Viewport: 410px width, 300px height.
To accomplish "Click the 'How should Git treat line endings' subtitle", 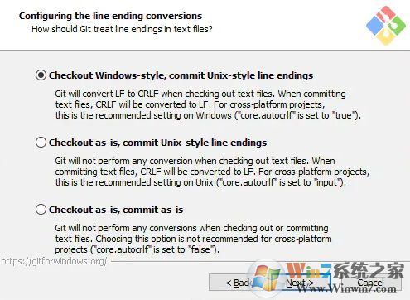I will pyautogui.click(x=122, y=29).
